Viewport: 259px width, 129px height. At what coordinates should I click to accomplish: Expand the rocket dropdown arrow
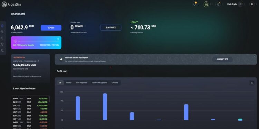coord(222,4)
